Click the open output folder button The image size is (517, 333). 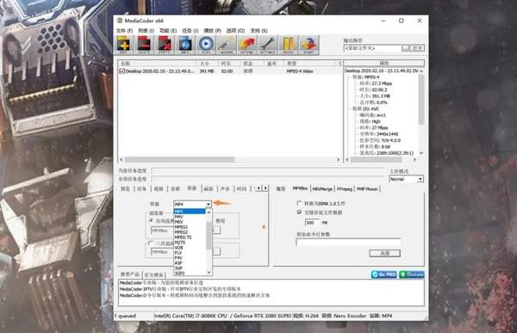pos(418,48)
